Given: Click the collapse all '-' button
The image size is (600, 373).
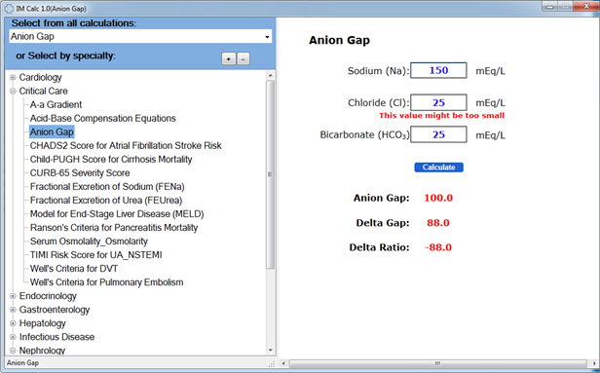Looking at the screenshot, I should 244,58.
